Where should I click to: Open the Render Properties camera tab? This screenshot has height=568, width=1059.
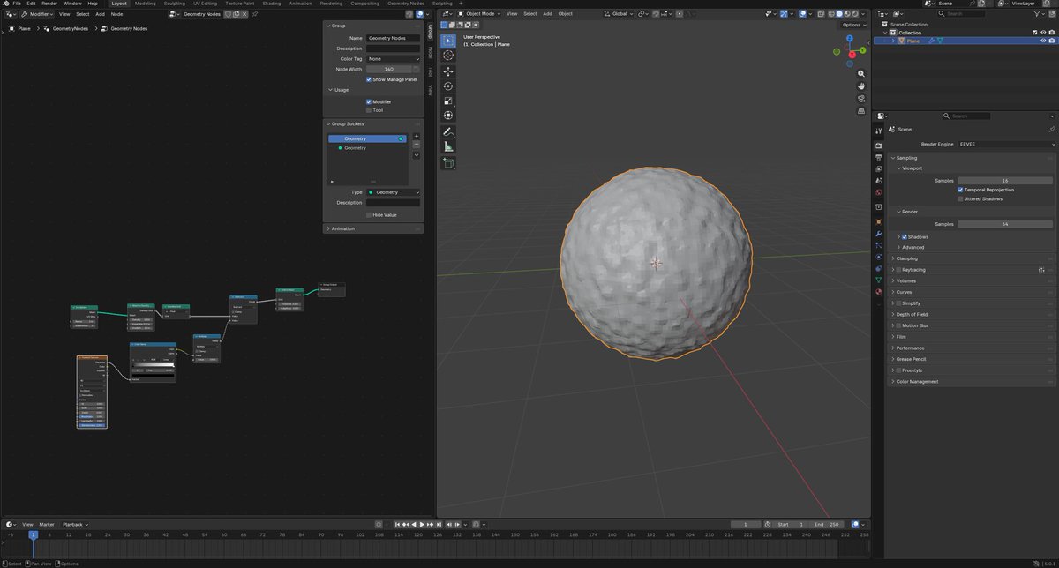coord(879,144)
